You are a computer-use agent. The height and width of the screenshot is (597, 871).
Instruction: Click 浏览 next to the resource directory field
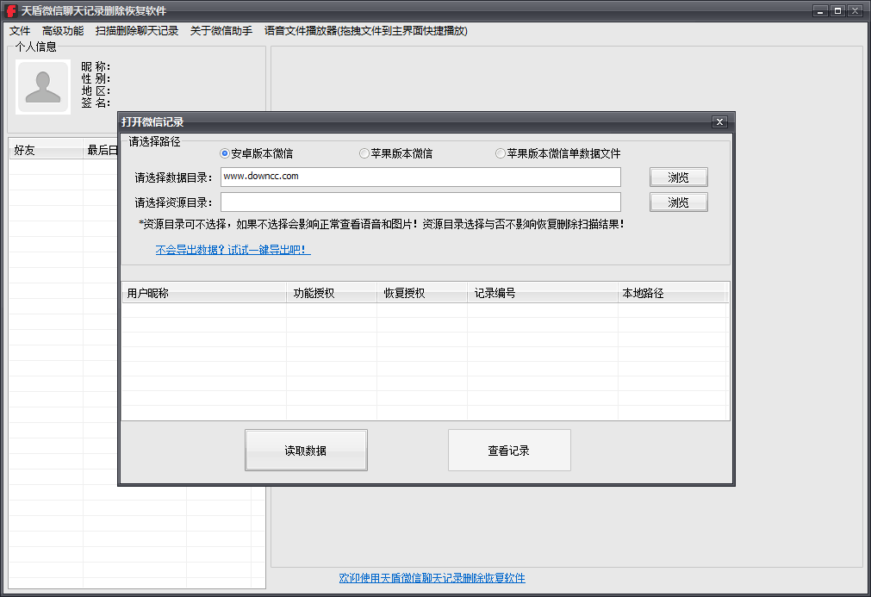tap(678, 202)
